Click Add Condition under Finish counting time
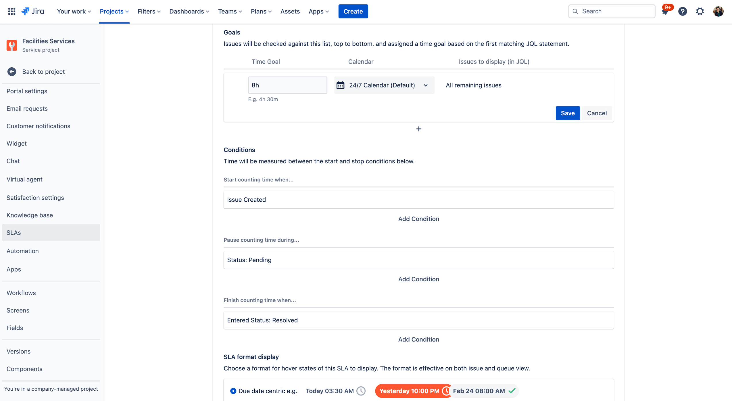This screenshot has width=732, height=401. tap(418, 339)
